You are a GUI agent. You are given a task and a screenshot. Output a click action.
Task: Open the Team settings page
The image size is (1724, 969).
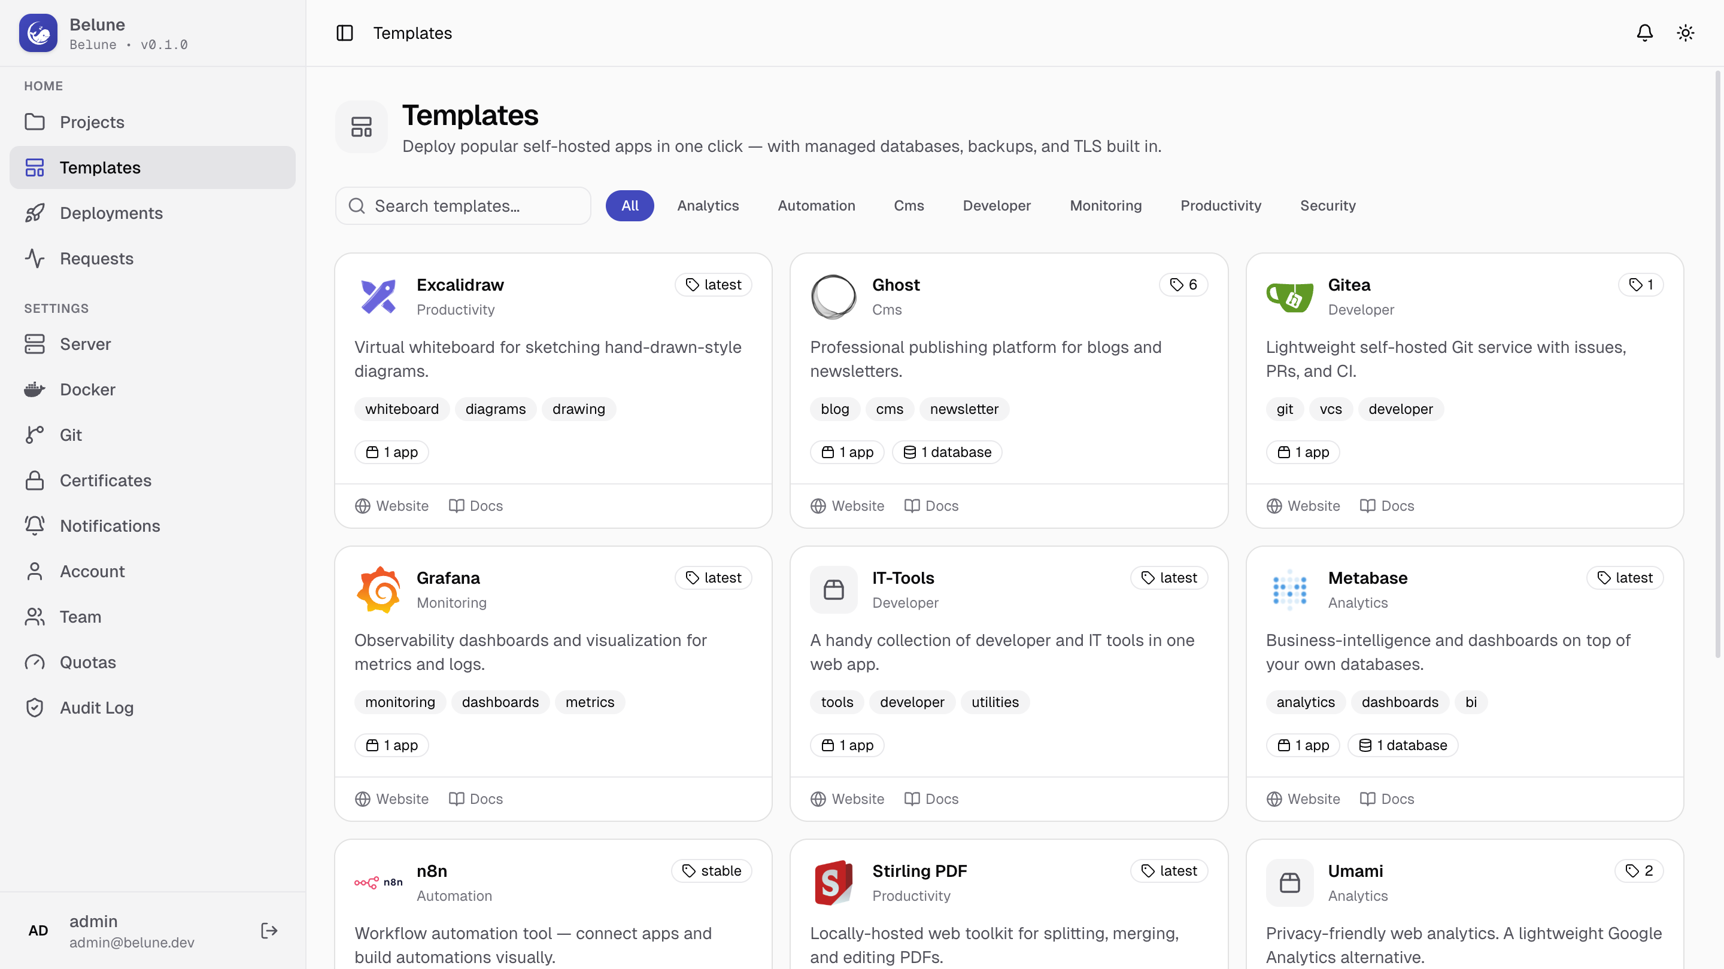tap(153, 617)
